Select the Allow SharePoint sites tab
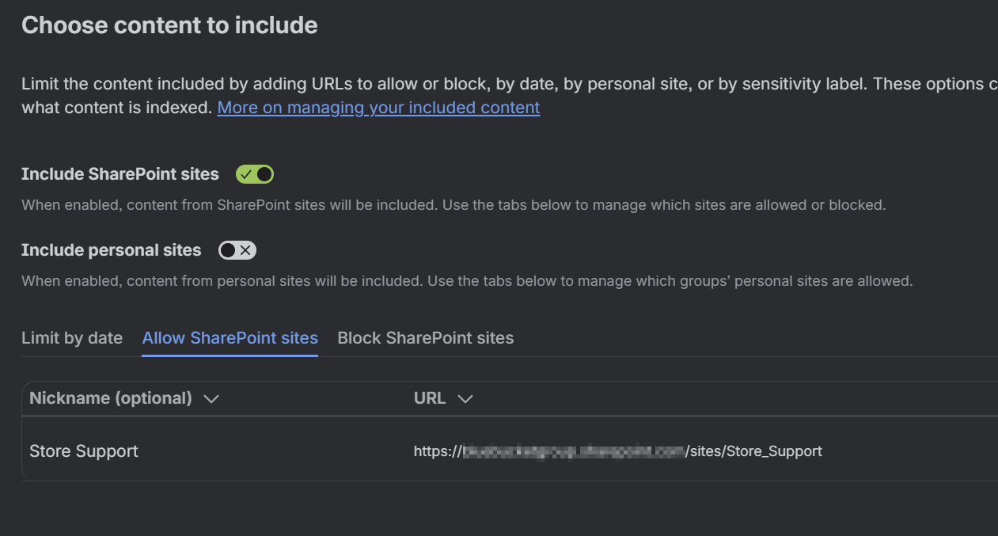 click(x=230, y=338)
